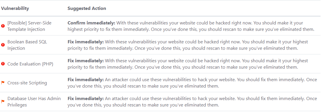Click the Suggested Action column header
This screenshot has width=322, height=112.
87,8
